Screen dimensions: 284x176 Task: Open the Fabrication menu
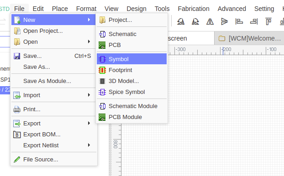pyautogui.click(x=194, y=9)
